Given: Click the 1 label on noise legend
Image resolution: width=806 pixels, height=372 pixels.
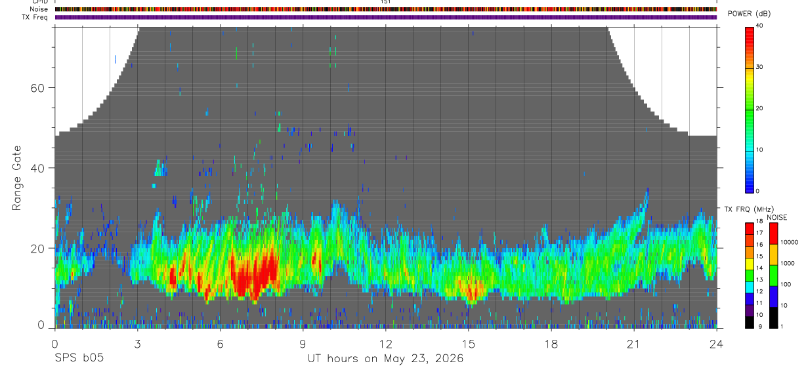Looking at the screenshot, I should (781, 326).
